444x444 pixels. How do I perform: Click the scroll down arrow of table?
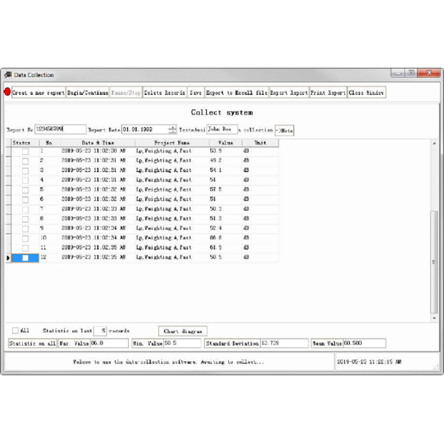tap(434, 318)
